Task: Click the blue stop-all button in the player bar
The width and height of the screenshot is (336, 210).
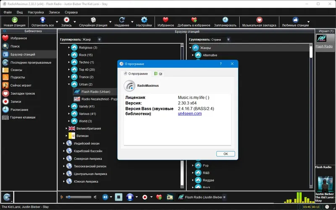Action: (x=130, y=197)
